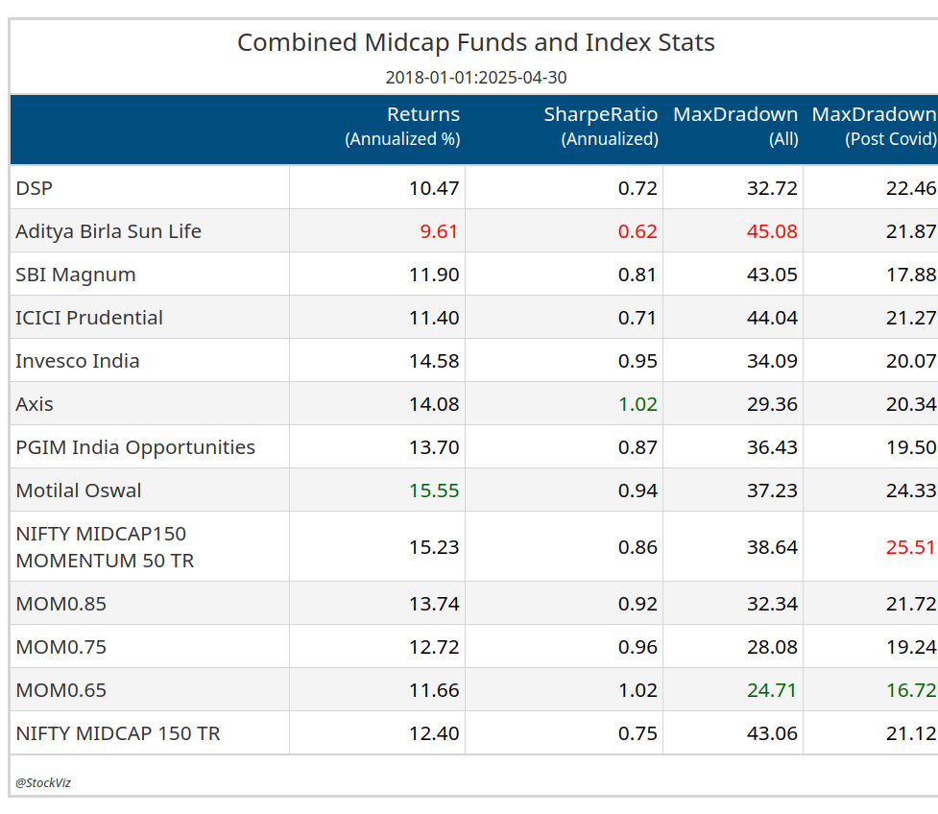Select the DSP row label
Viewport: 938px width, 814px height.
coord(35,188)
